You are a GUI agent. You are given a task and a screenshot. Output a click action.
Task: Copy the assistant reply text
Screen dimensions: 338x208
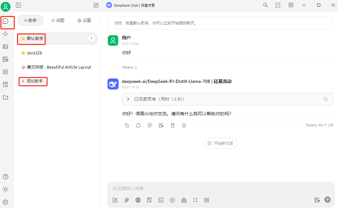tap(127, 125)
